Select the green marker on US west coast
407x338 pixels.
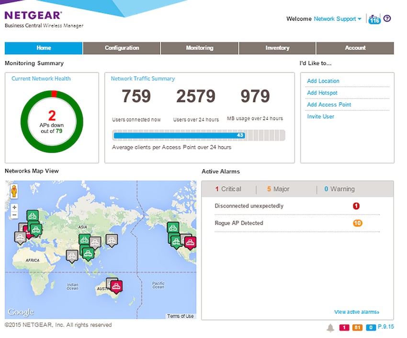tap(176, 242)
